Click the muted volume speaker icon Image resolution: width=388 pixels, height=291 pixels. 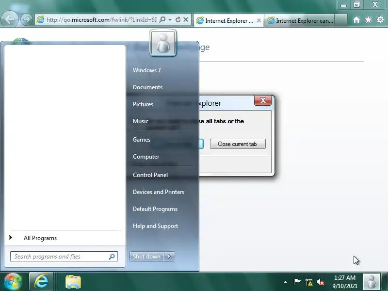[x=321, y=282]
